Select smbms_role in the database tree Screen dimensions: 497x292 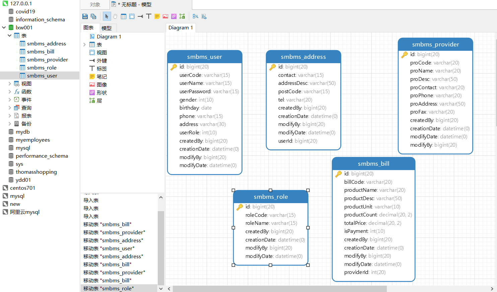click(x=42, y=67)
